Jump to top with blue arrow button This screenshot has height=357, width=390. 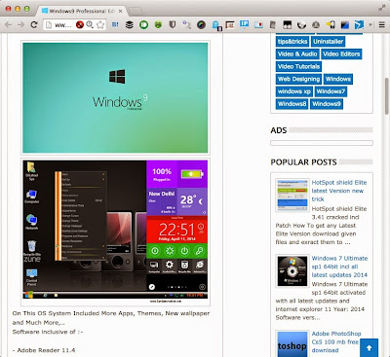click(369, 347)
